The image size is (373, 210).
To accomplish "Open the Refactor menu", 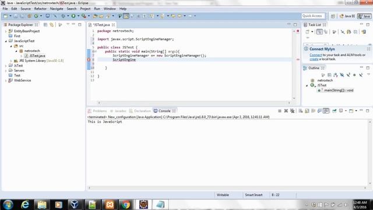I will [x=40, y=9].
